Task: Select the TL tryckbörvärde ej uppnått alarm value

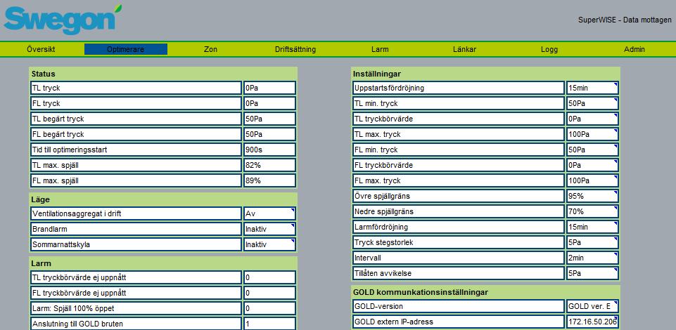Action: (x=270, y=277)
